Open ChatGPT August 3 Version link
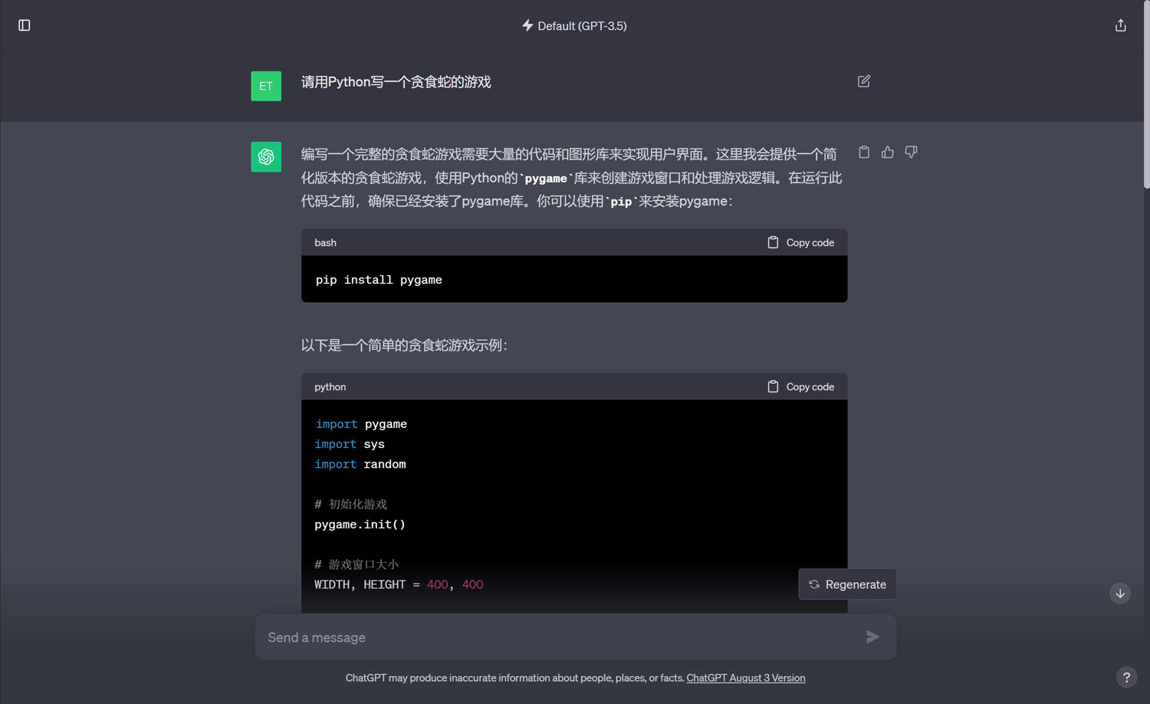Viewport: 1150px width, 704px height. pos(745,678)
